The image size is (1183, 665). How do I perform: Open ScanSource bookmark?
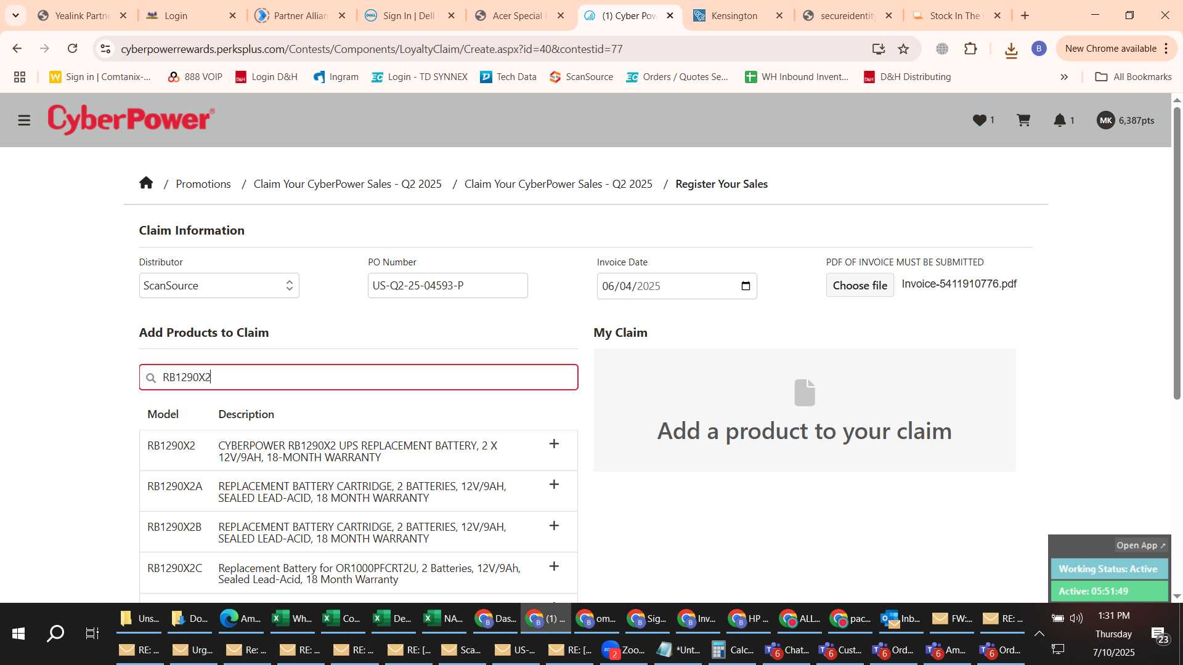[x=581, y=77]
